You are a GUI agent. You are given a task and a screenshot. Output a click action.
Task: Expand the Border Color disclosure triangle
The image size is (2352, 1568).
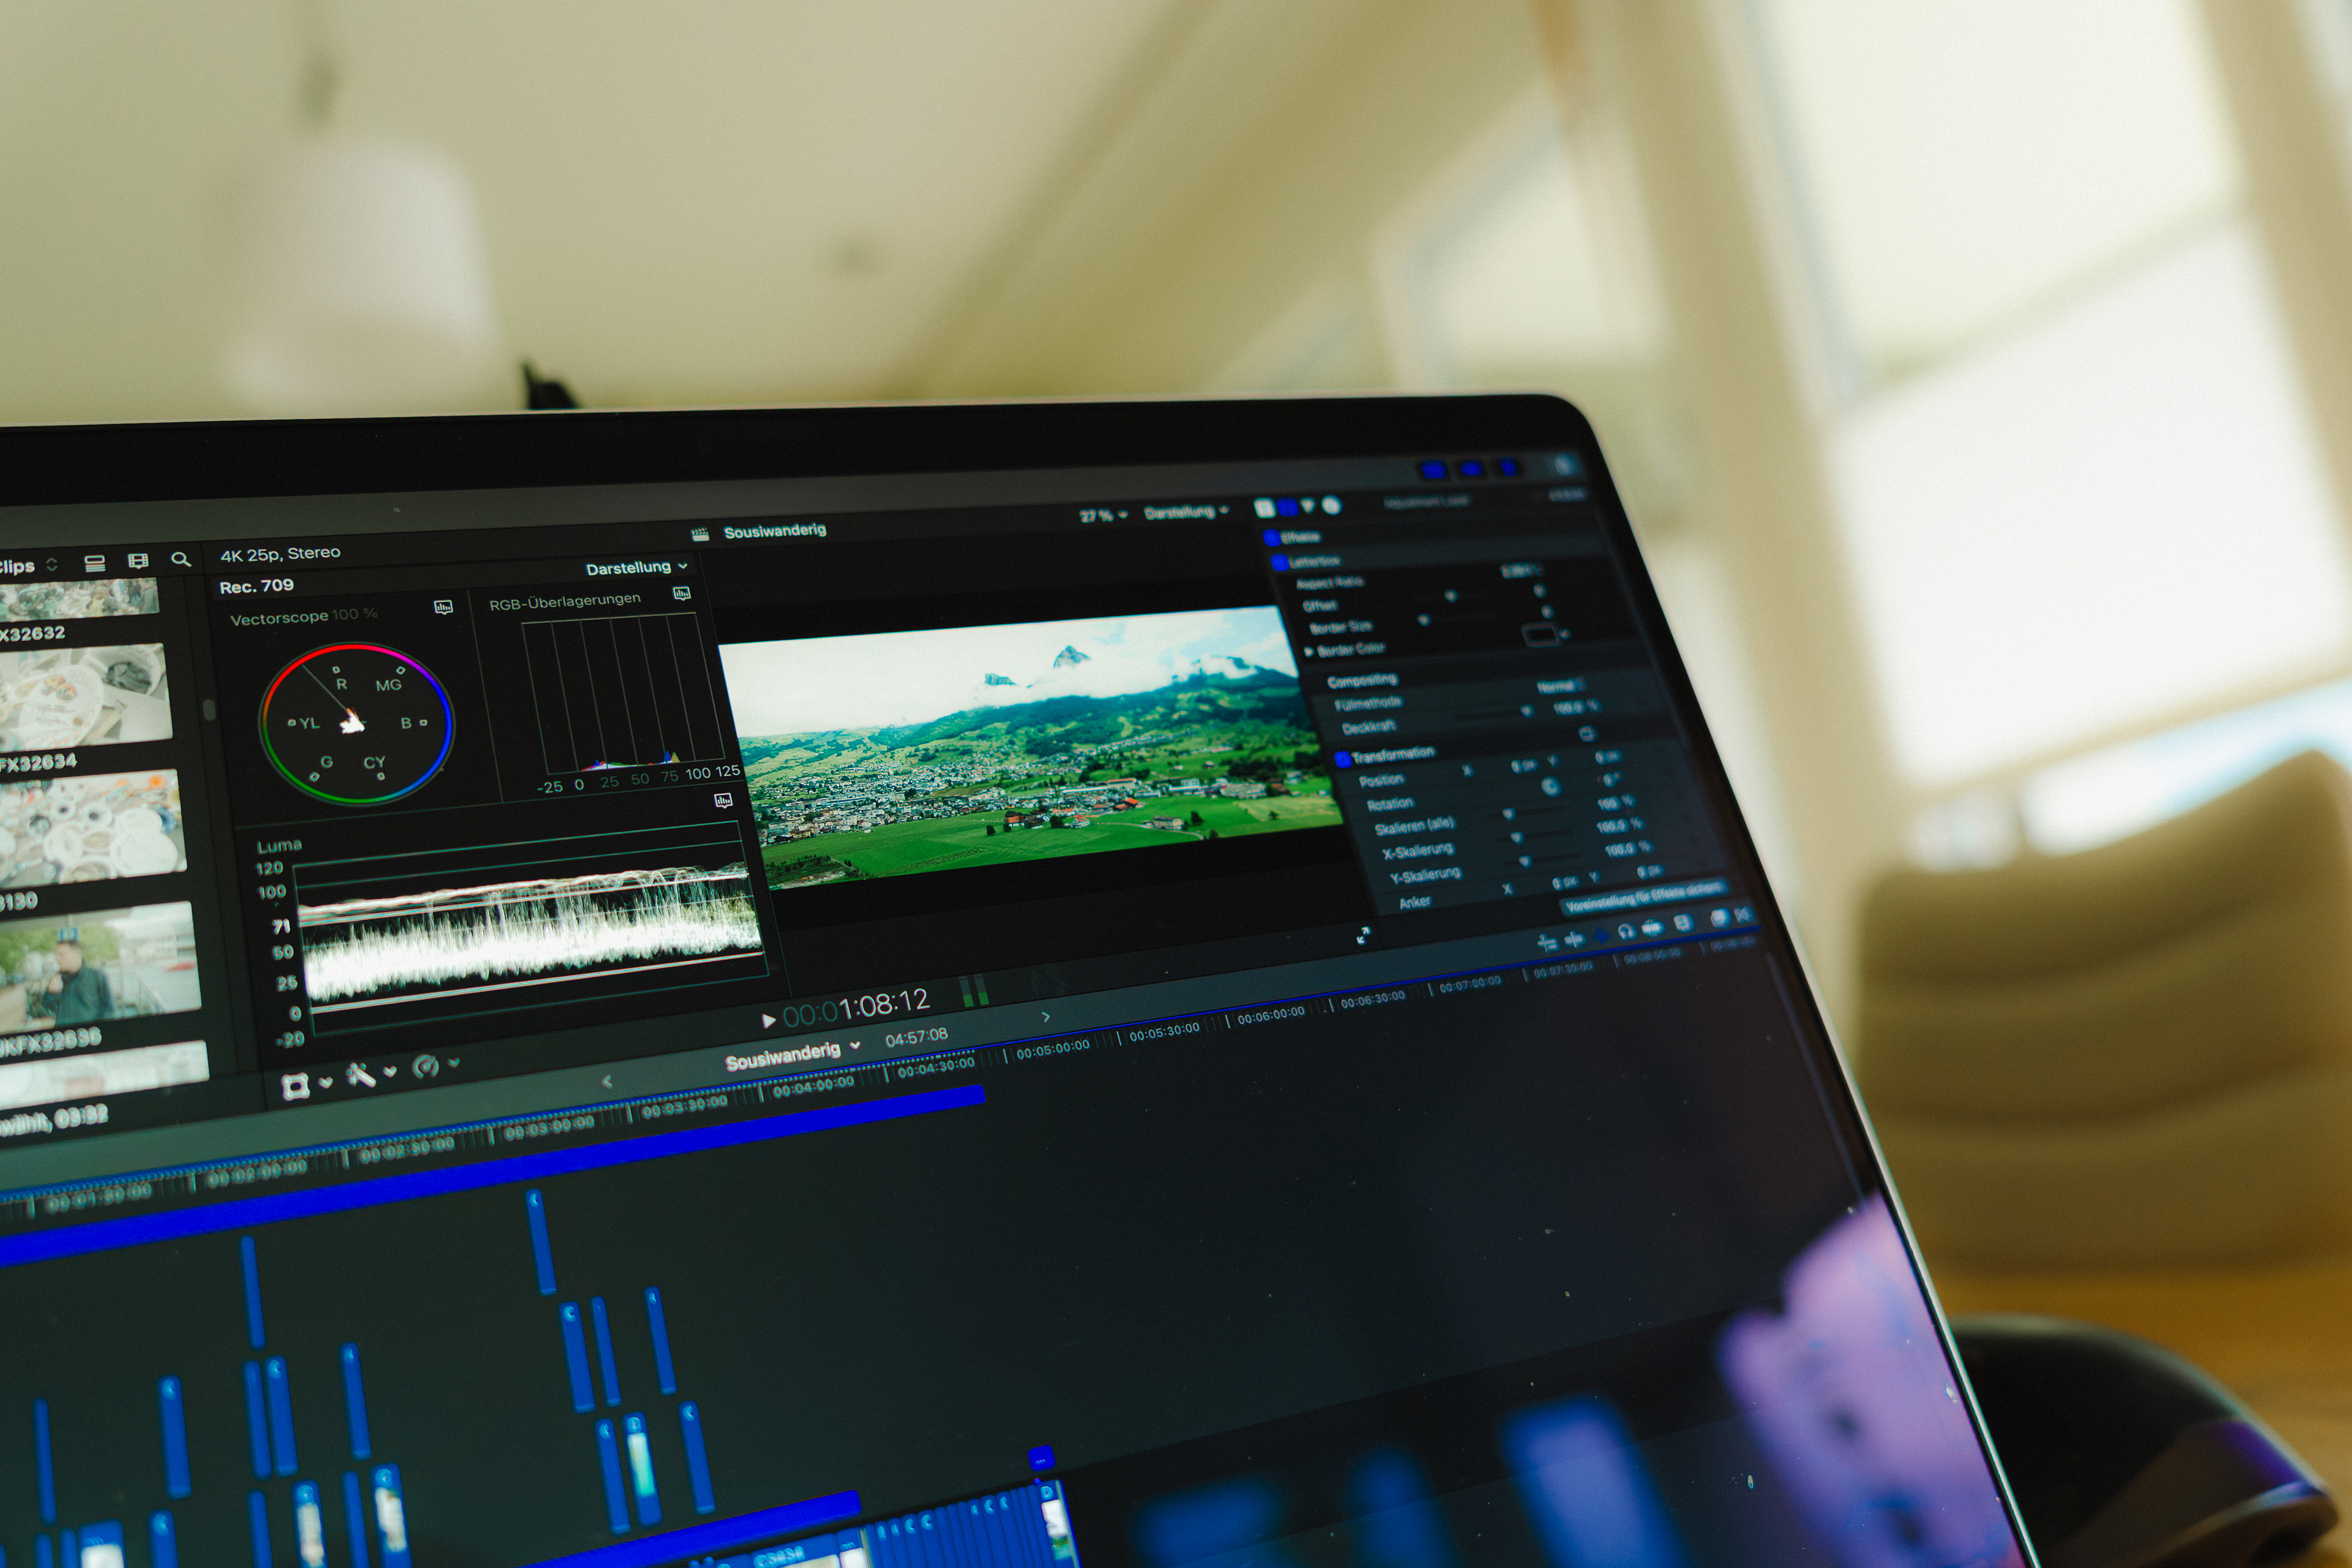tap(1308, 651)
